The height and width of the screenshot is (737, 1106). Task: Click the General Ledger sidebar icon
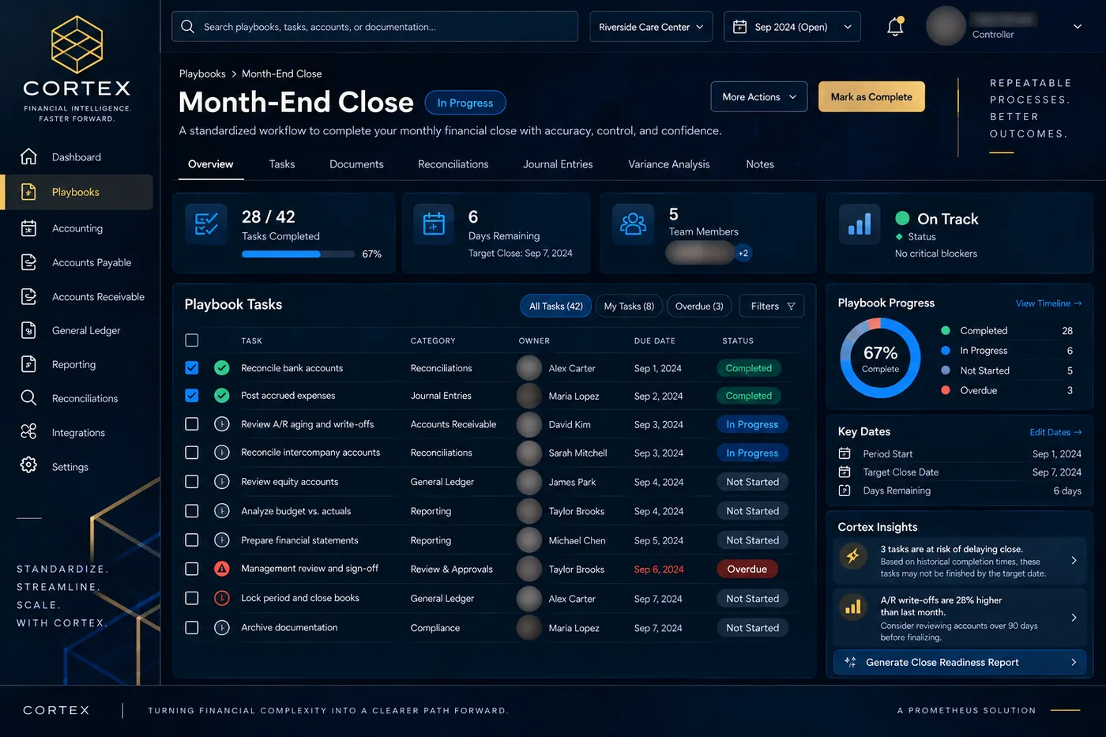click(28, 330)
